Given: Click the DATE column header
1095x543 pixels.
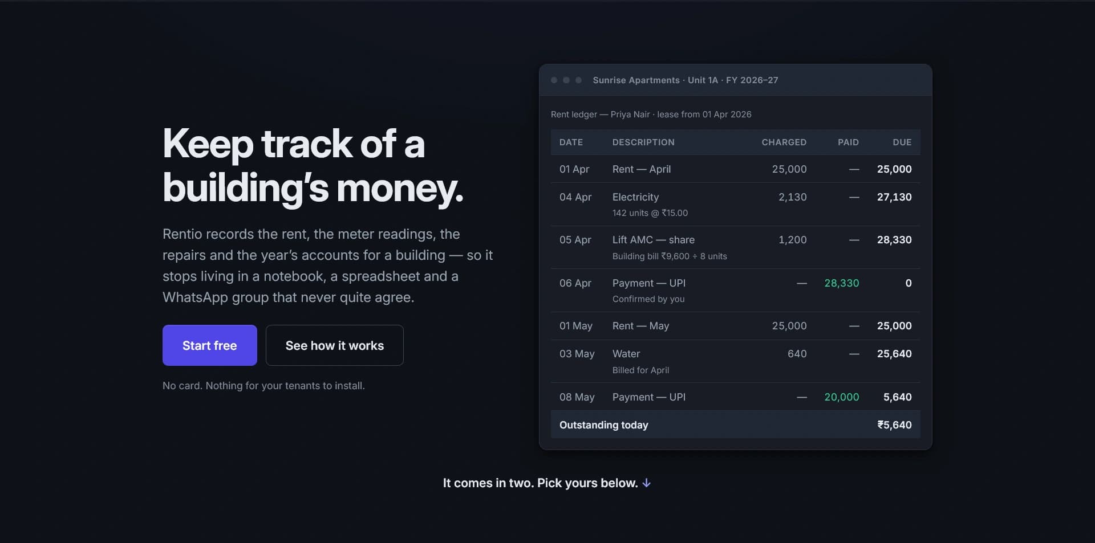Looking at the screenshot, I should 571,142.
